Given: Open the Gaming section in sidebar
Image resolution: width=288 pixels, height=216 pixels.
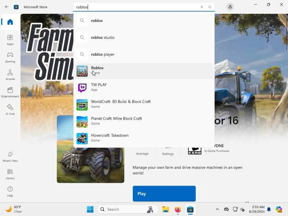Looking at the screenshot, I should [10, 57].
